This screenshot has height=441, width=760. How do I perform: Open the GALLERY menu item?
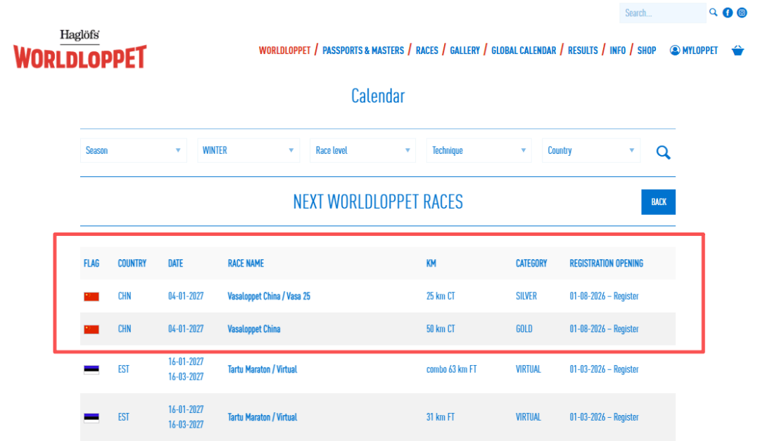click(x=465, y=51)
